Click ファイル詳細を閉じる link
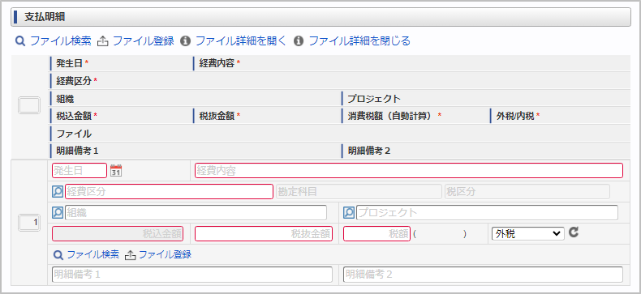The image size is (641, 294). click(359, 40)
